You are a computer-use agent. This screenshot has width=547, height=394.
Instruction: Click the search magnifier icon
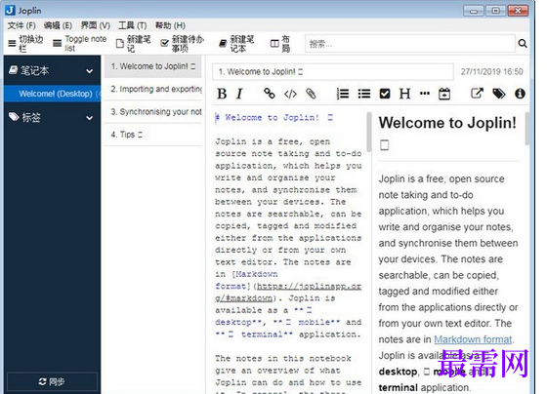coord(523,44)
